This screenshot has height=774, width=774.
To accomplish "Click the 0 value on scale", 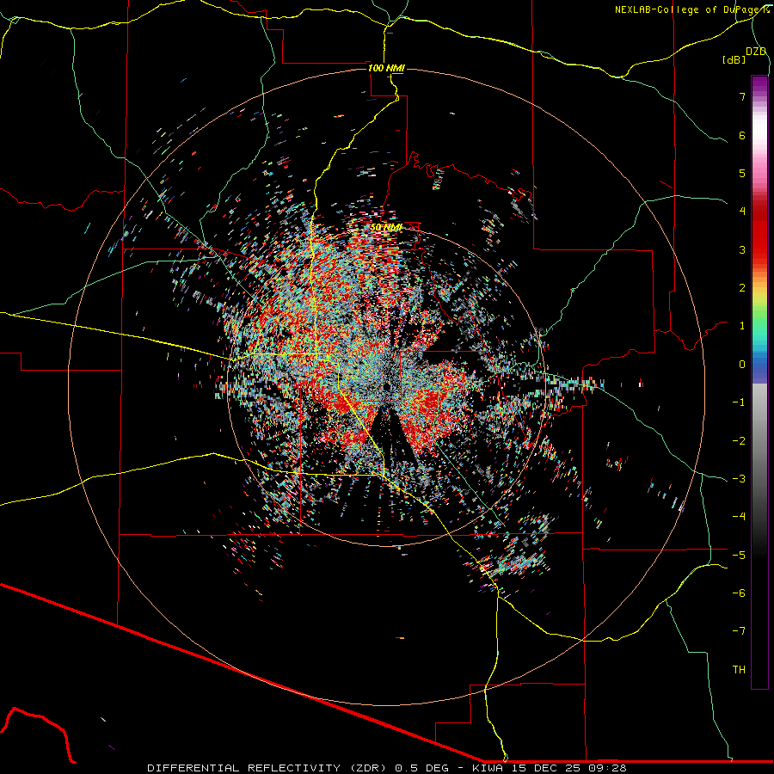I will [x=742, y=365].
